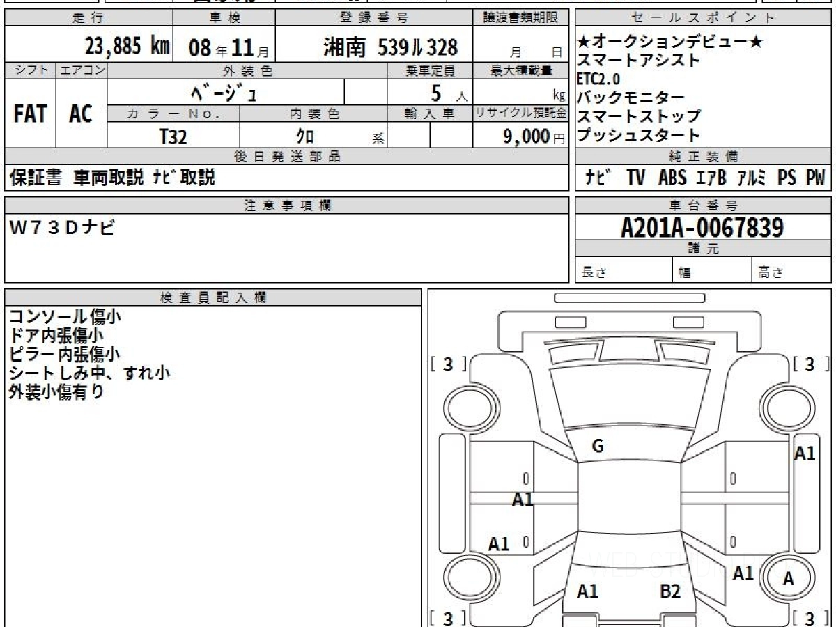Click the 車検 header

tap(224, 18)
